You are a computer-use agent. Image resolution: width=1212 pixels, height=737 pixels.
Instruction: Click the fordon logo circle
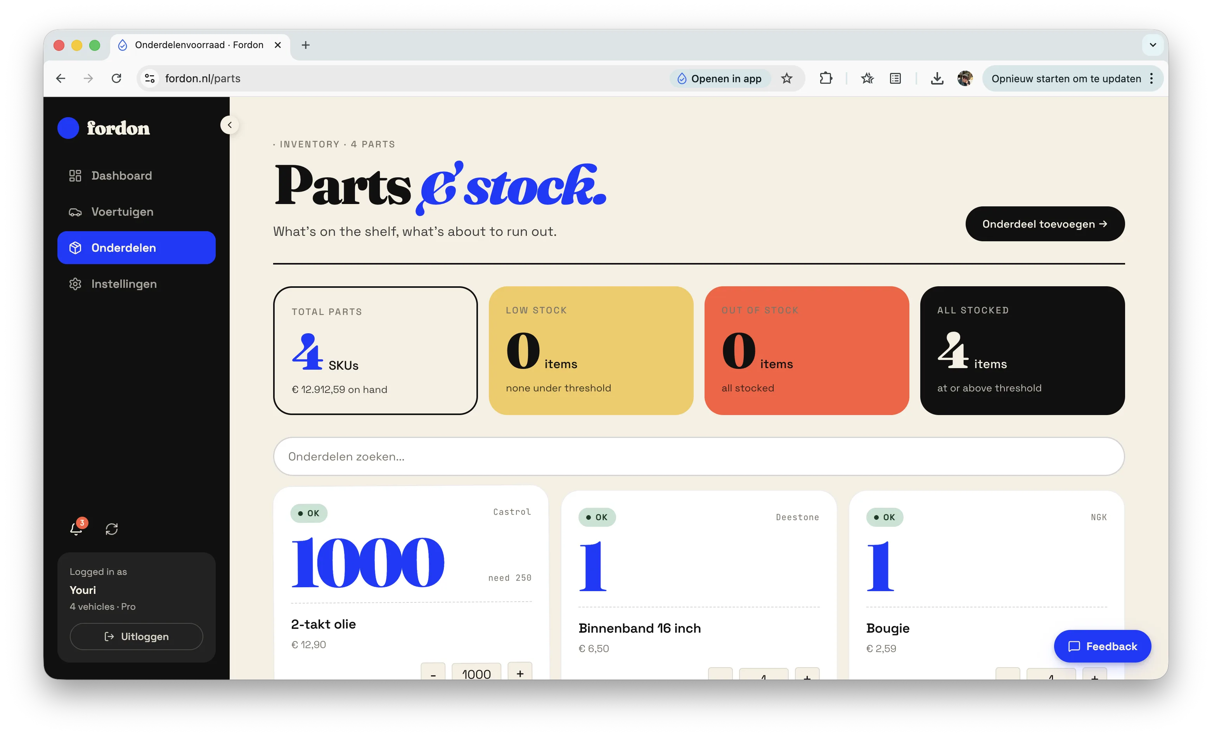coord(68,128)
